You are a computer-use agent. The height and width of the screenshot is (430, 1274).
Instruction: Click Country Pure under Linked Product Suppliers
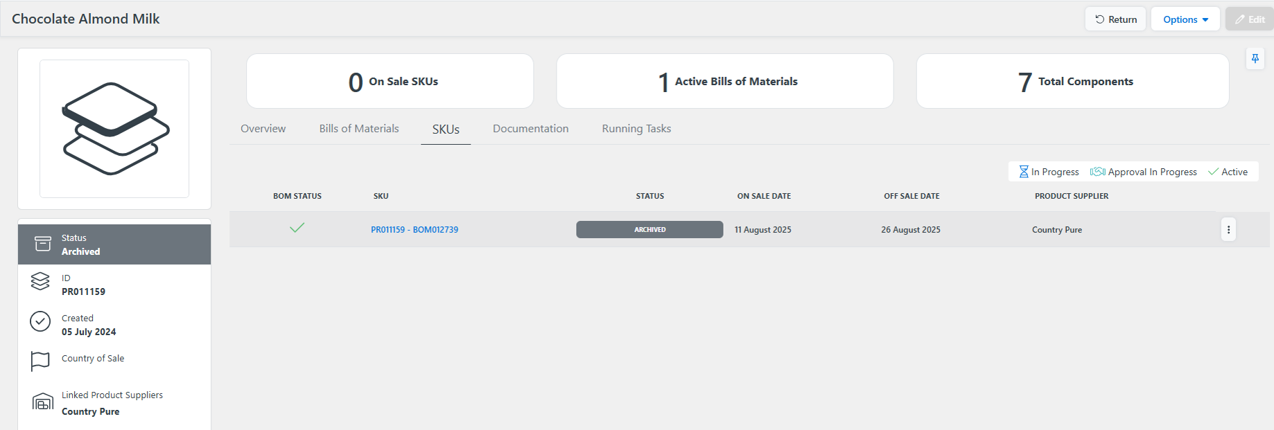point(90,411)
